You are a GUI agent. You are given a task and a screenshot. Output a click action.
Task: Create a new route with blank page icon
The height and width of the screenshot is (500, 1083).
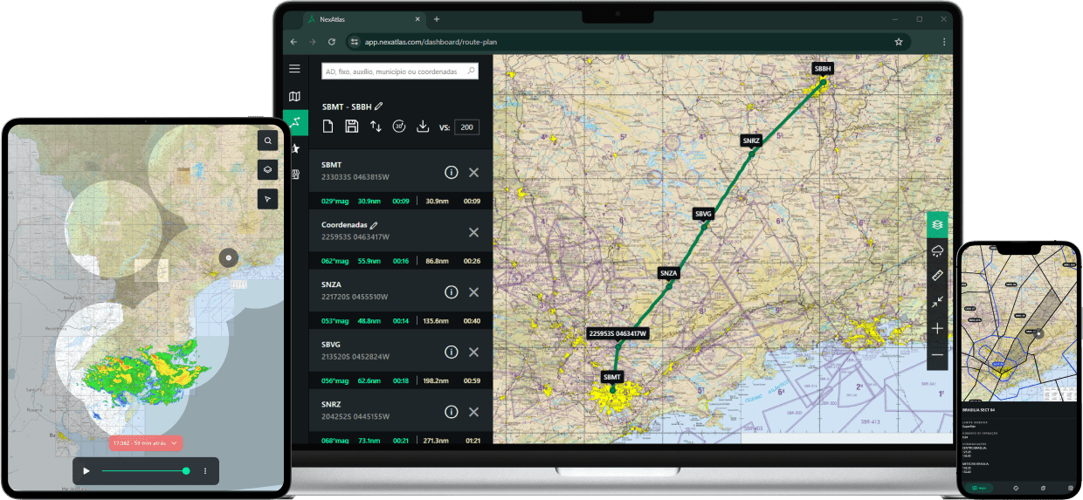click(328, 127)
